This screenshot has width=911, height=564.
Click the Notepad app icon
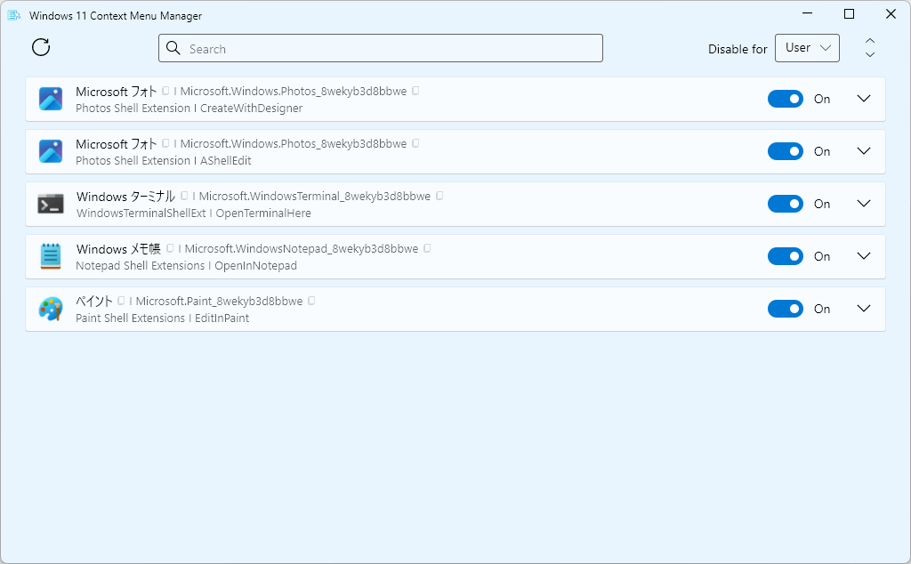(51, 256)
